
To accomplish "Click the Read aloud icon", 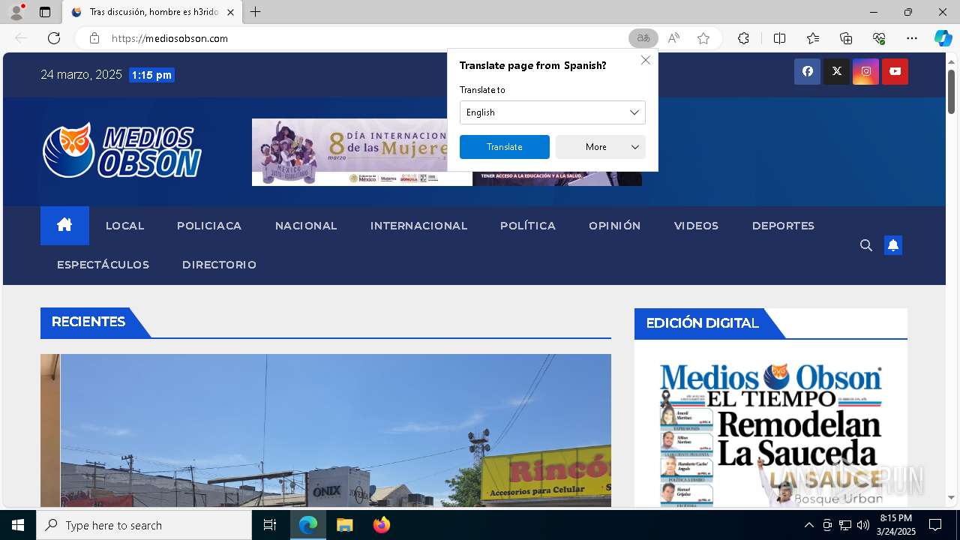I will [673, 38].
